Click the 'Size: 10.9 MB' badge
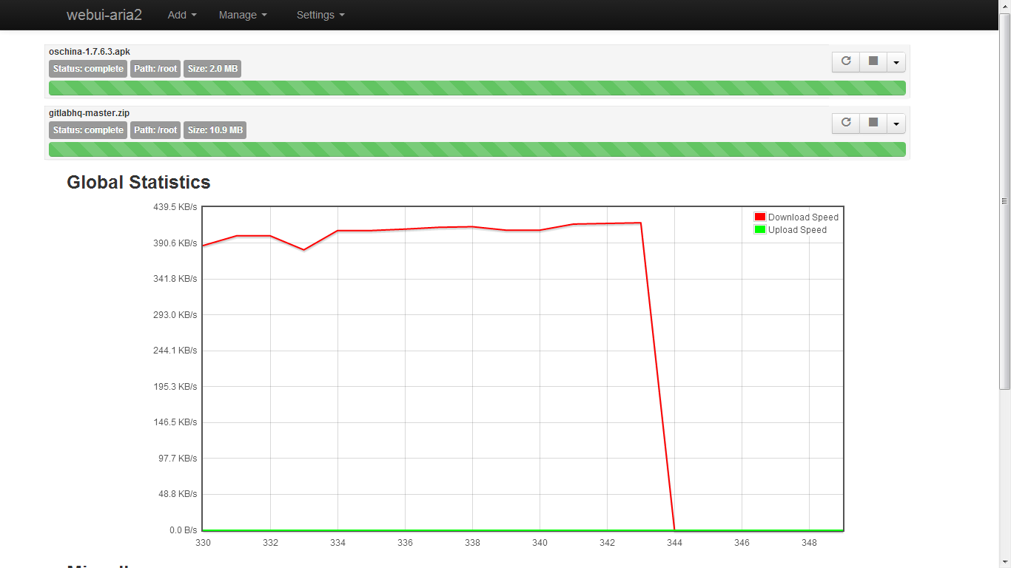The height and width of the screenshot is (568, 1011). [x=215, y=130]
